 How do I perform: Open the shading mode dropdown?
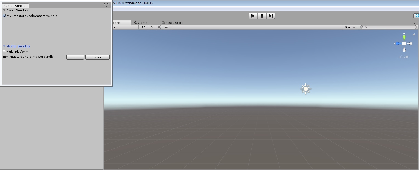pos(125,27)
